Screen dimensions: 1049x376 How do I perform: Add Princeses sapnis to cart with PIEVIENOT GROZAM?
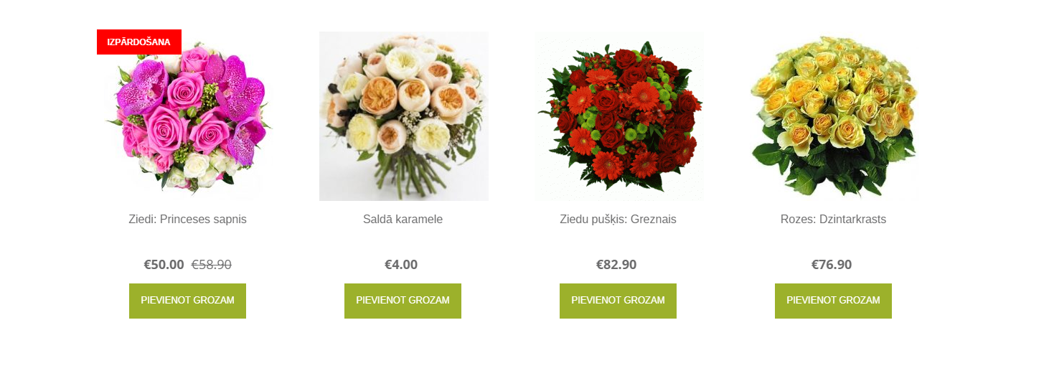(x=188, y=301)
